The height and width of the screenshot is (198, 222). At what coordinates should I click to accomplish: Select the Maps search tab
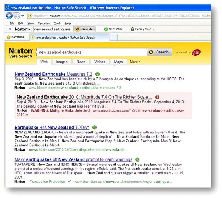(x=118, y=62)
